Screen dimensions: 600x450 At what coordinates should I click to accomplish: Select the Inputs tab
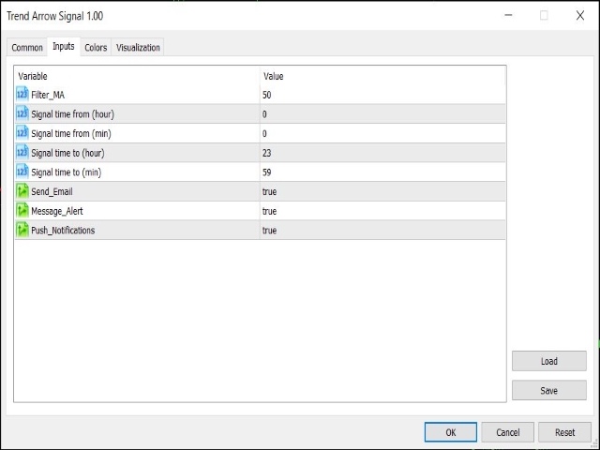[64, 47]
